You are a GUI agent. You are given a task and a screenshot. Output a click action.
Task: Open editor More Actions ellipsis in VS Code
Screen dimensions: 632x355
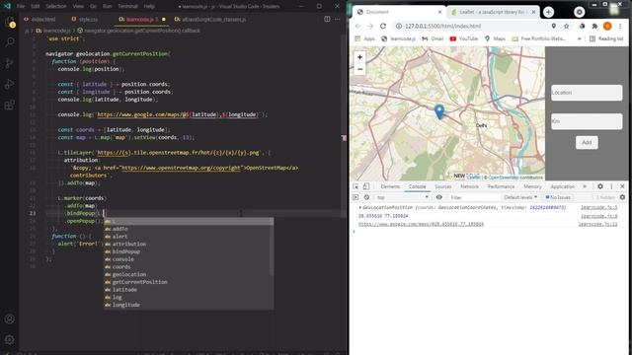[338, 19]
